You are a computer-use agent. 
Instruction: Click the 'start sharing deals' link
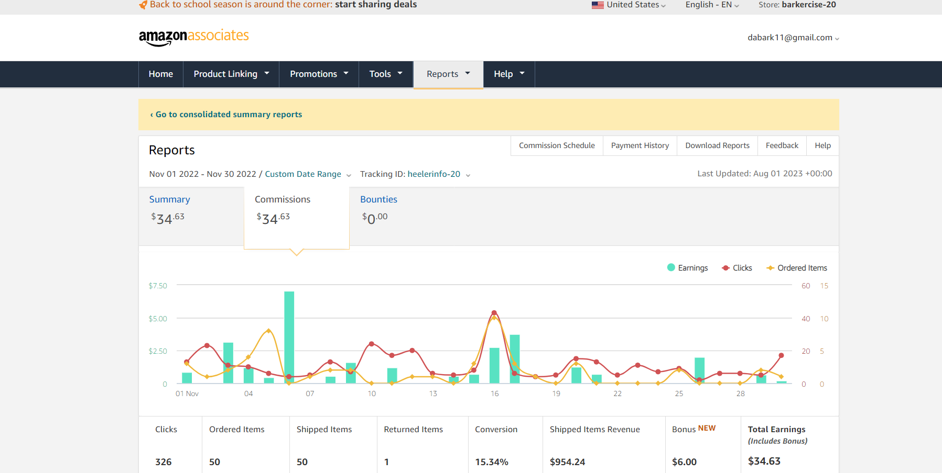[376, 5]
